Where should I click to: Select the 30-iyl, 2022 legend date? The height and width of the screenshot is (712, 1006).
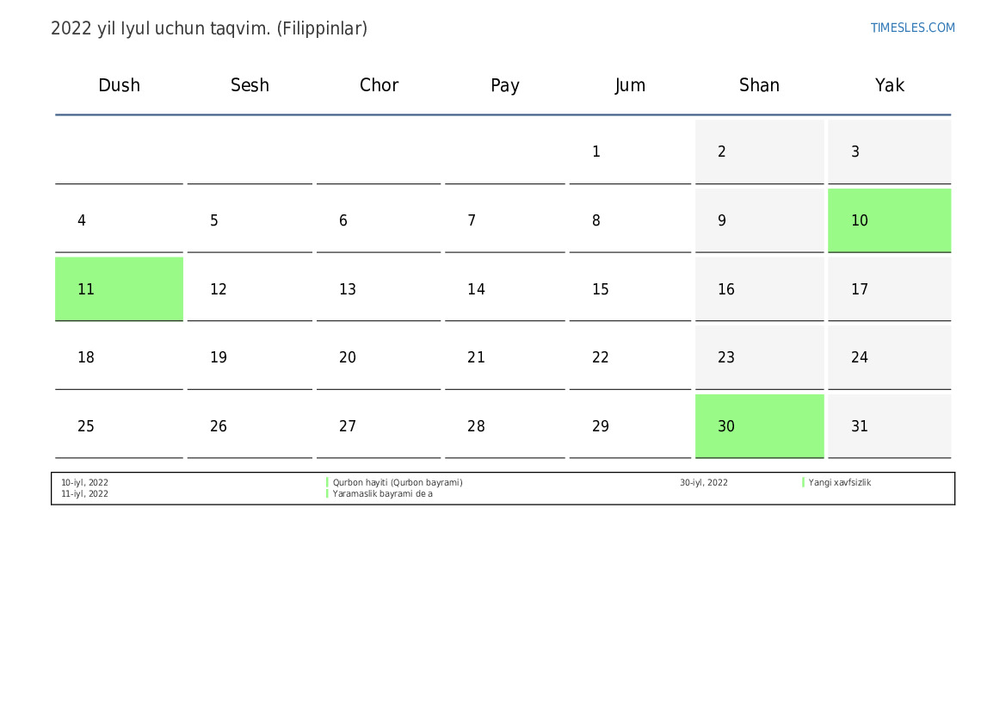(x=703, y=483)
